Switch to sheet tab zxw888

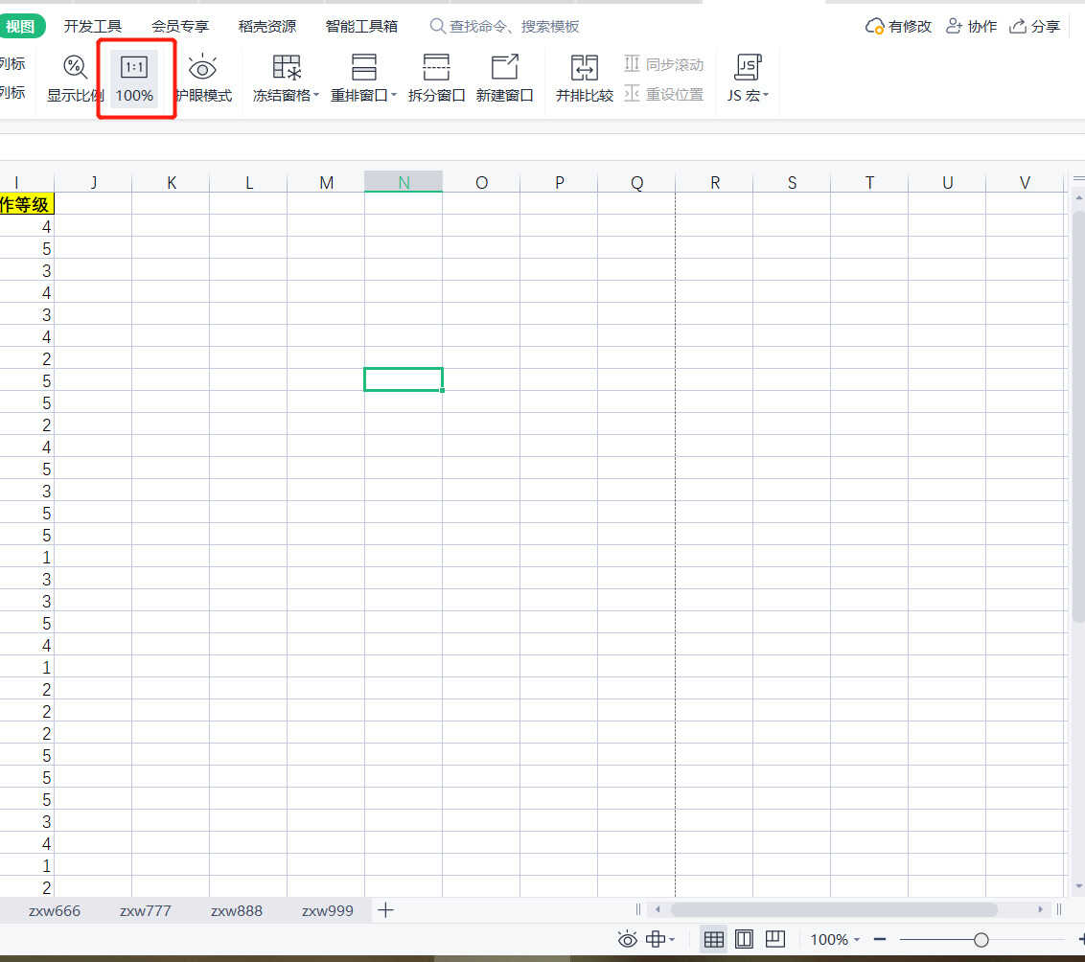(236, 910)
